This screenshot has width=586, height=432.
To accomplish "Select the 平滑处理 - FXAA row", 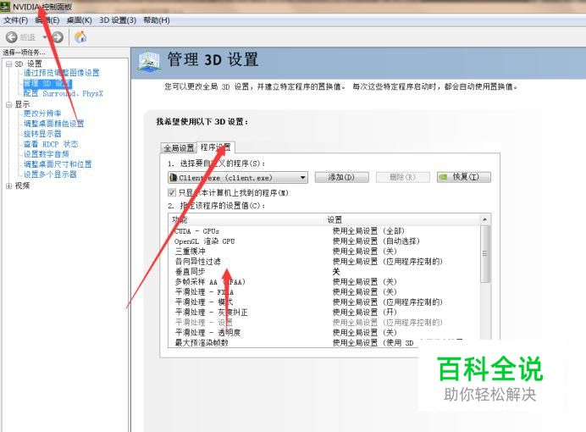I will coord(324,292).
